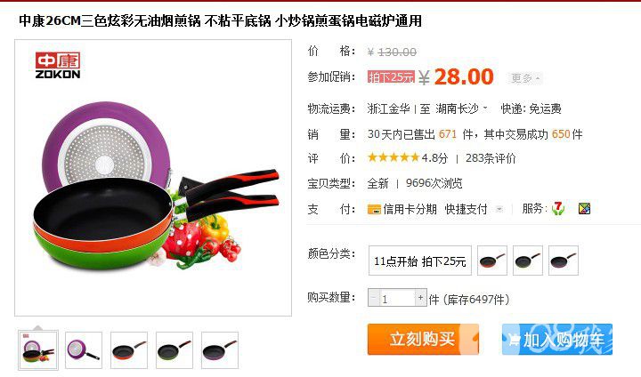Screen dimensions: 641x377
Task: Select the purple pan color option
Action: (x=564, y=261)
